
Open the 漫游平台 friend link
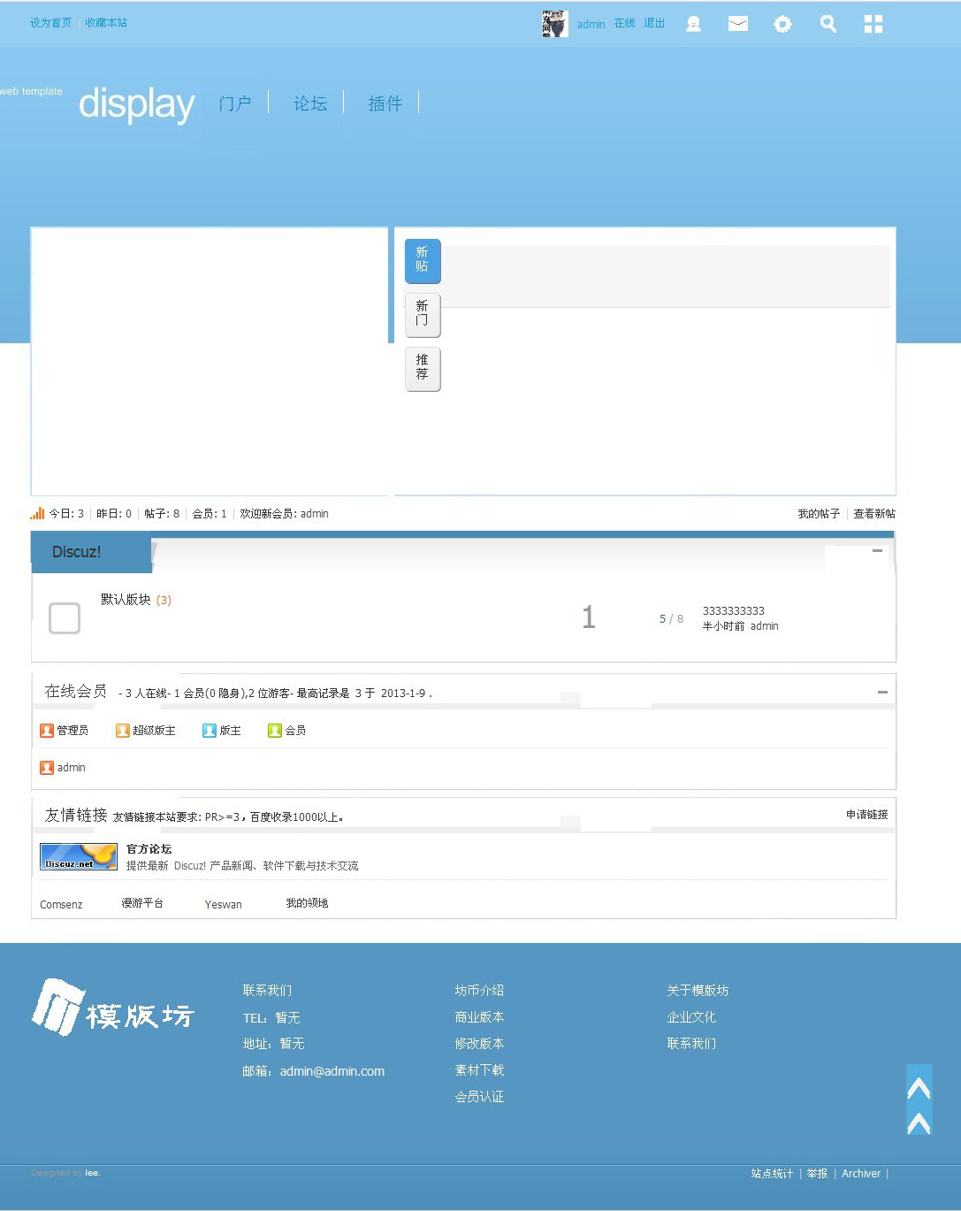coord(142,903)
